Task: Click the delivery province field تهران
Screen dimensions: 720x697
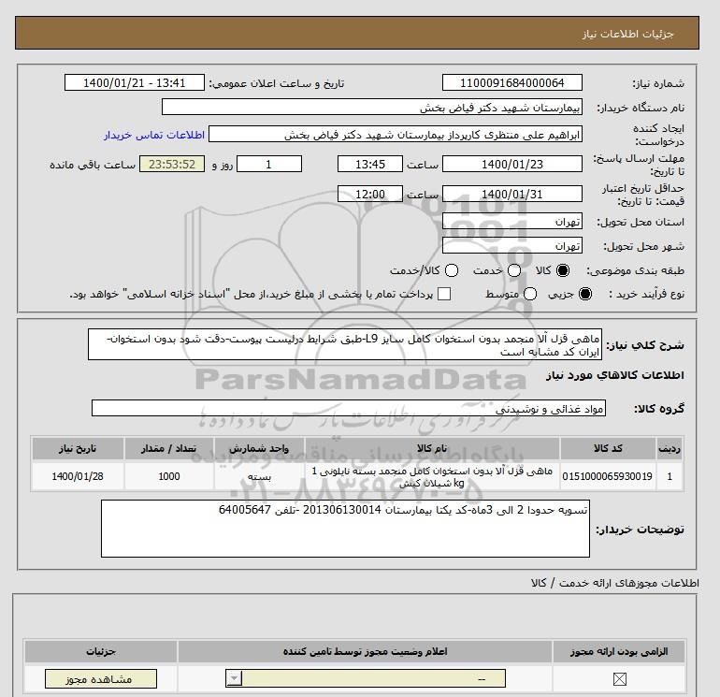Action: tap(512, 222)
